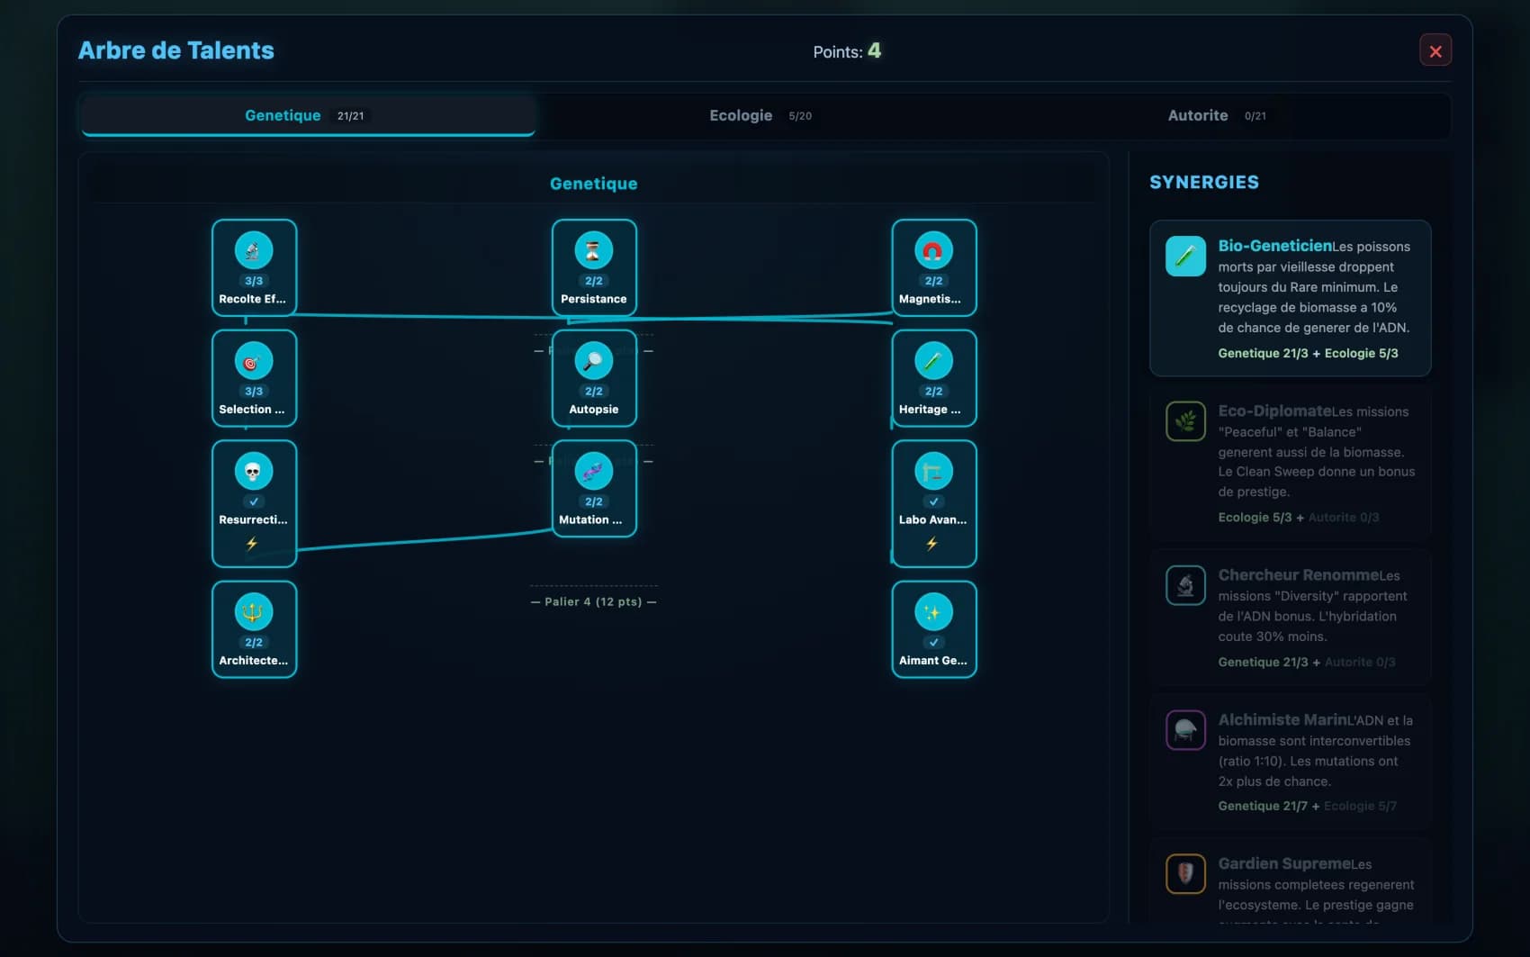The height and width of the screenshot is (957, 1530).
Task: Click the Aimant Ge... sparkle talent
Action: coord(934,629)
